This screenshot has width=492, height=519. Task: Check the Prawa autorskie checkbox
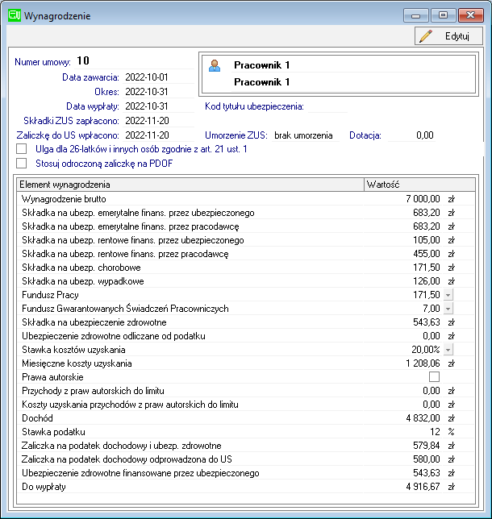[434, 376]
